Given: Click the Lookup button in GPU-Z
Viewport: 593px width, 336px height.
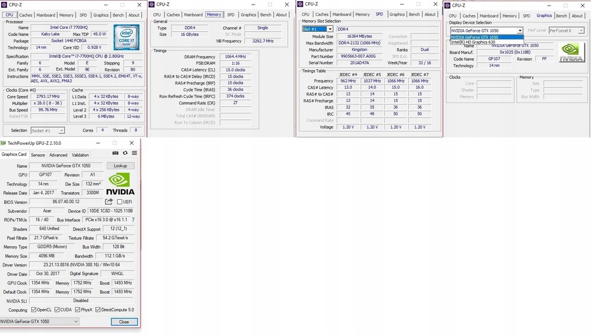Looking at the screenshot, I should click(120, 166).
